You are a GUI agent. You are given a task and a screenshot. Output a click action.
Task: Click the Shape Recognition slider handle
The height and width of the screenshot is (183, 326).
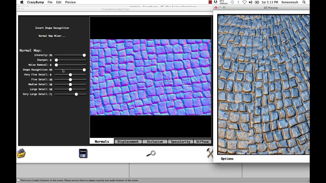[x=84, y=70]
